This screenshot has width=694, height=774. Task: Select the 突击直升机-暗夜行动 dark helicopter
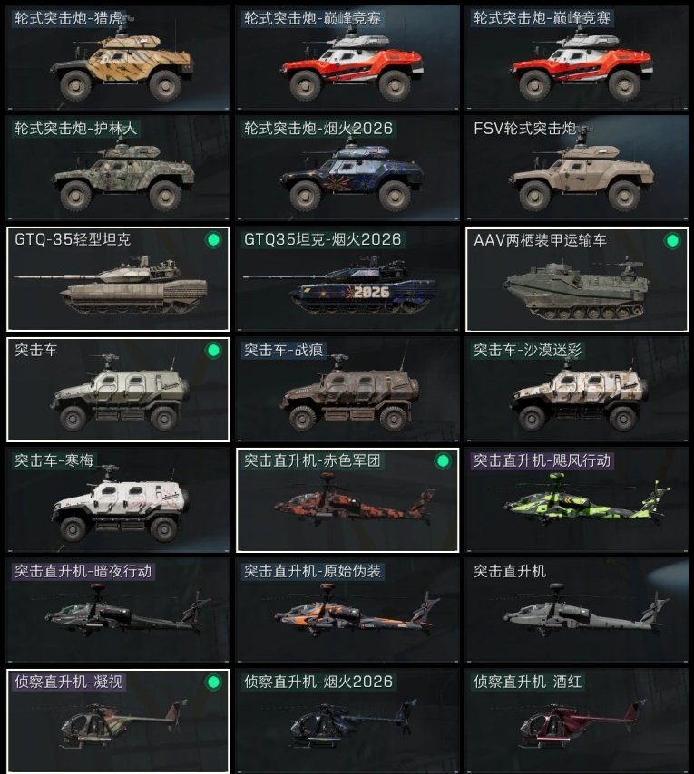[118, 611]
